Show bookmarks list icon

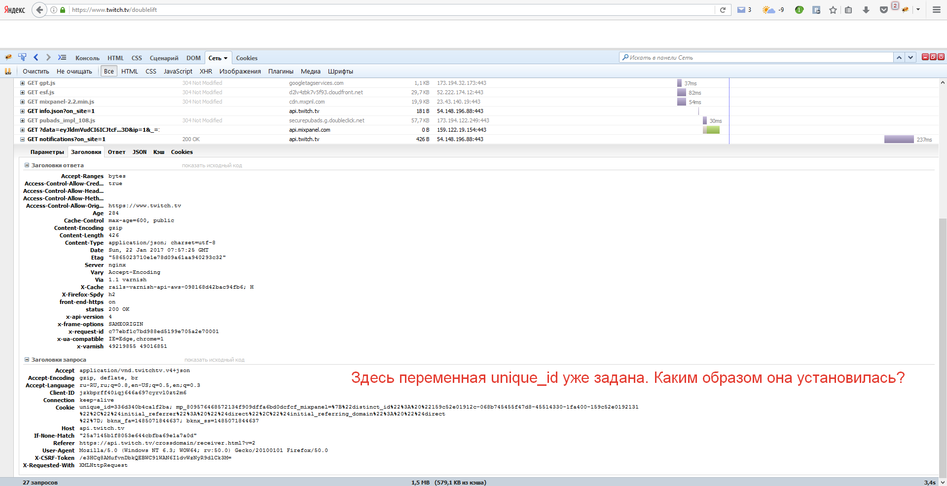click(x=848, y=10)
